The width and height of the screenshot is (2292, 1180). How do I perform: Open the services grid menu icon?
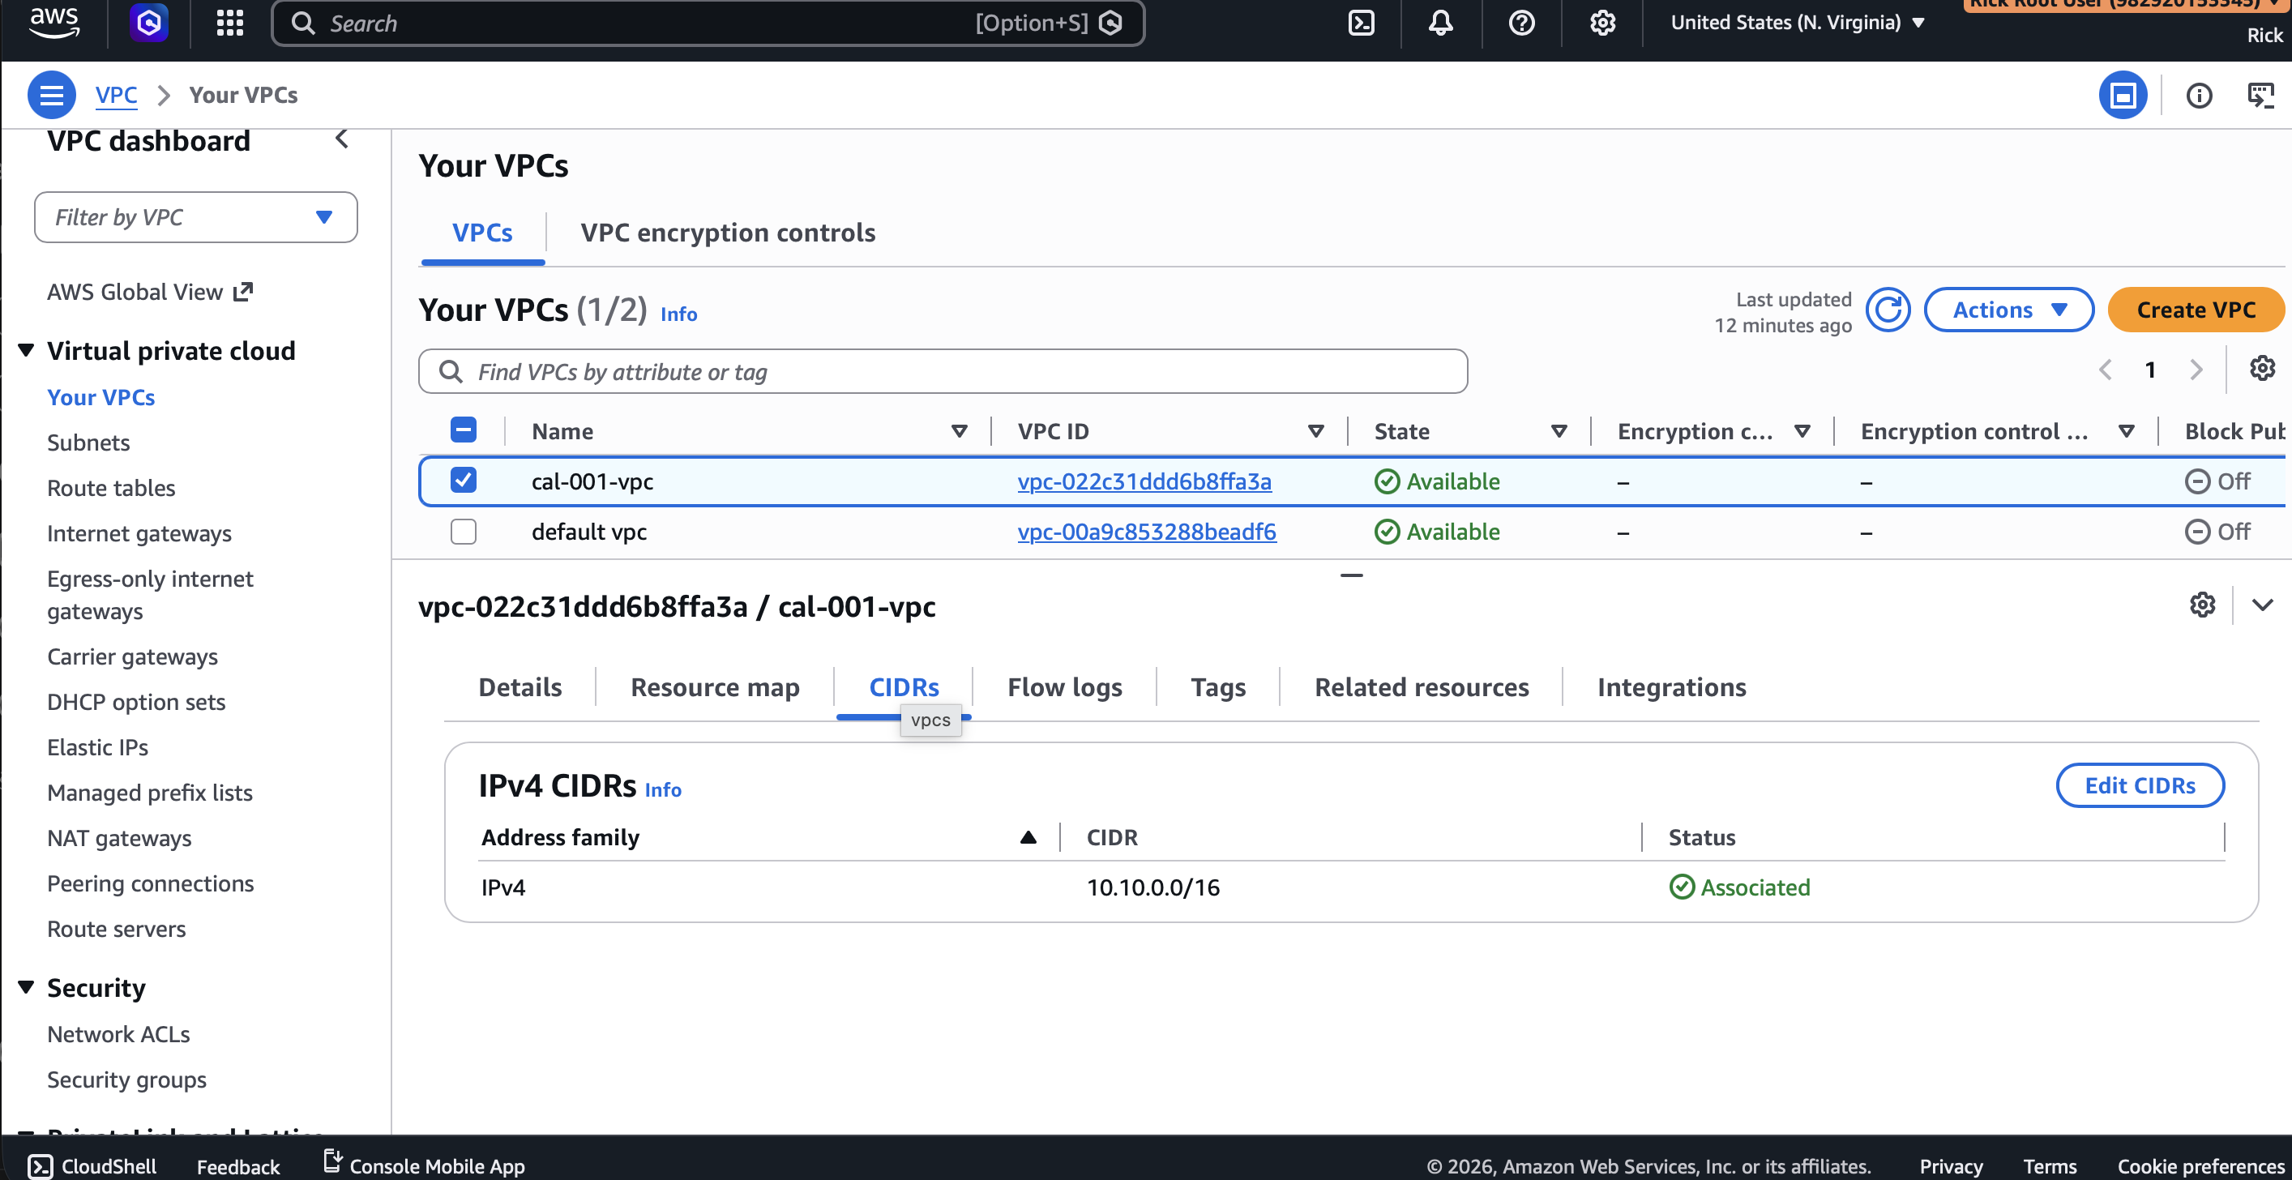tap(229, 24)
